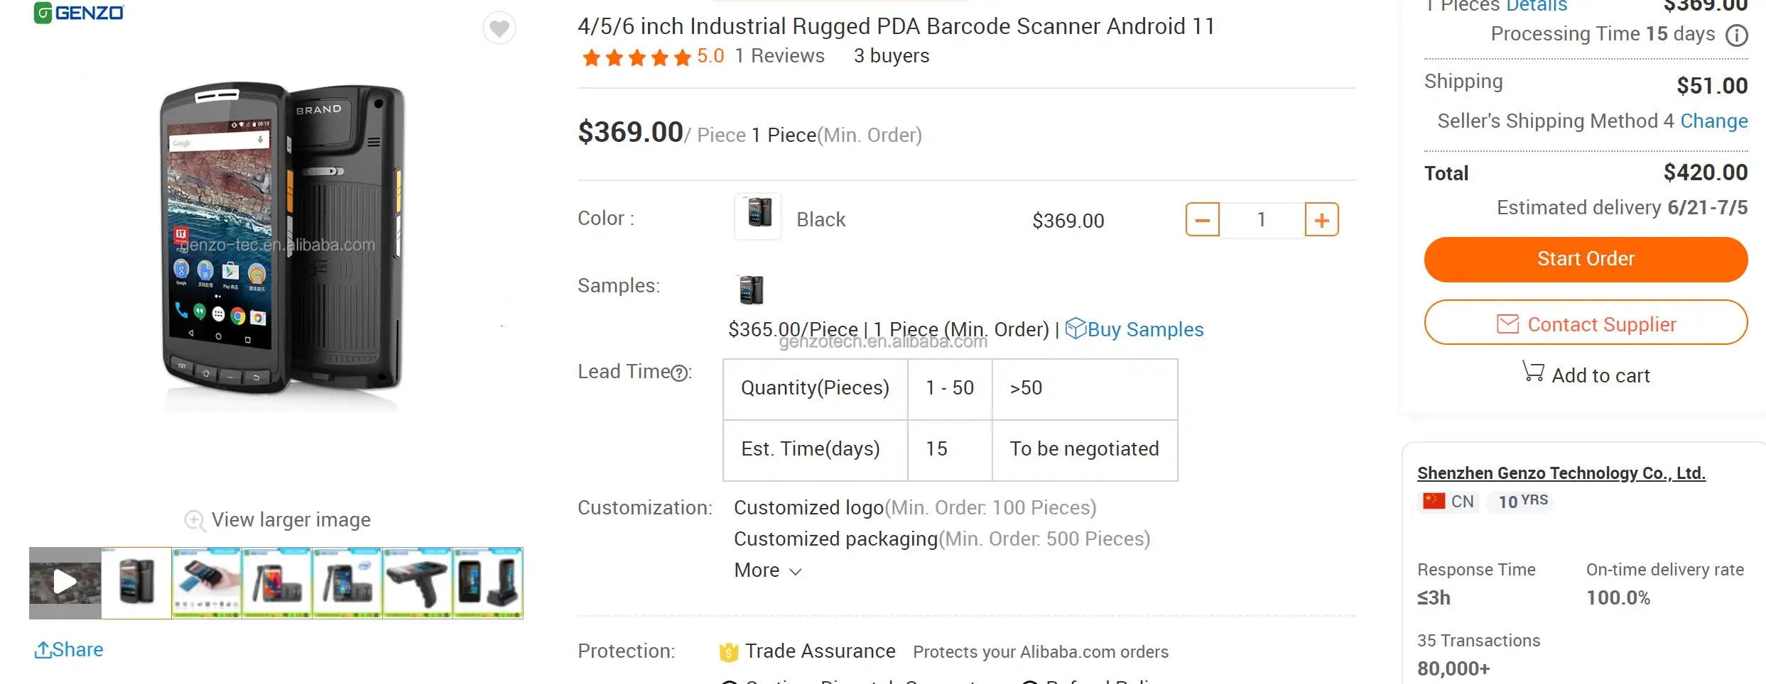Click the Contact Supplier button
This screenshot has height=684, width=1766.
pos(1586,324)
